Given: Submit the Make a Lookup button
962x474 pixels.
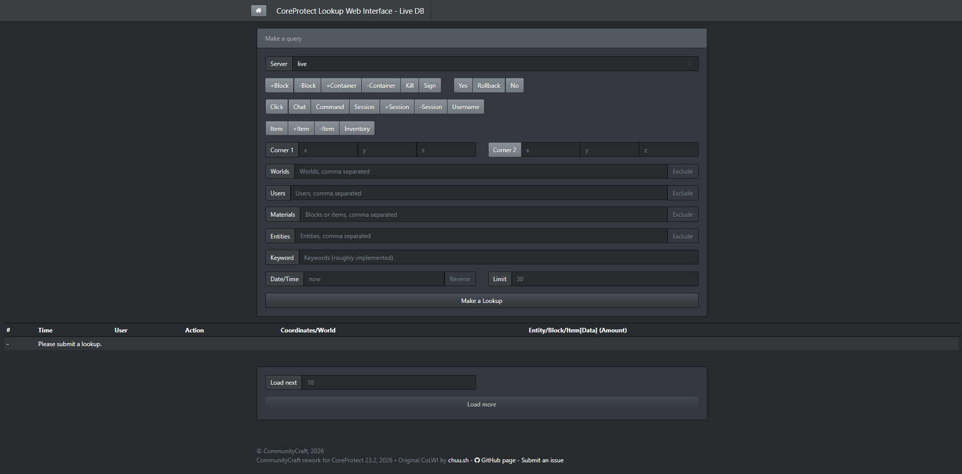Looking at the screenshot, I should point(482,301).
